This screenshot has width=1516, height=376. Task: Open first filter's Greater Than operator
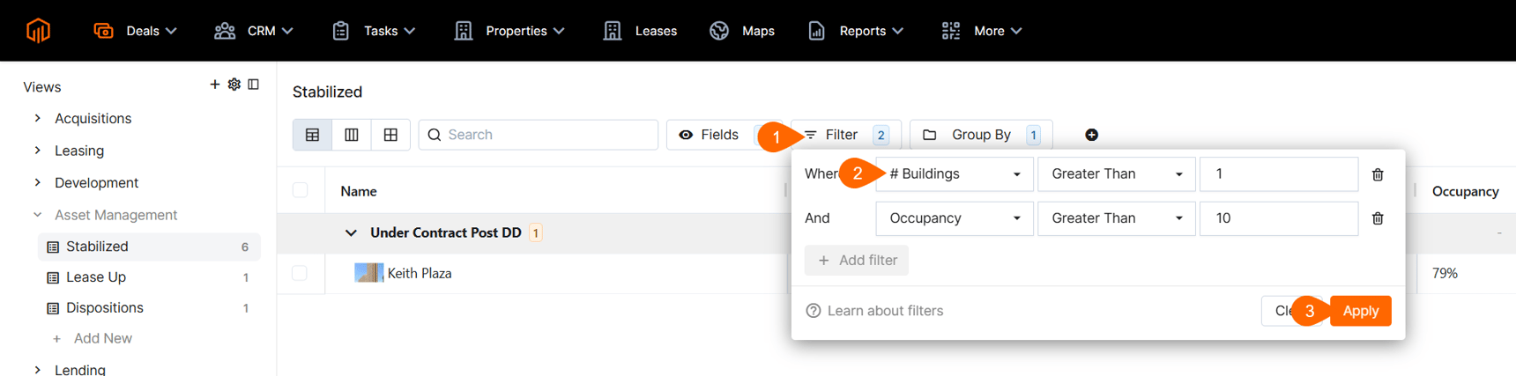[x=1117, y=174]
